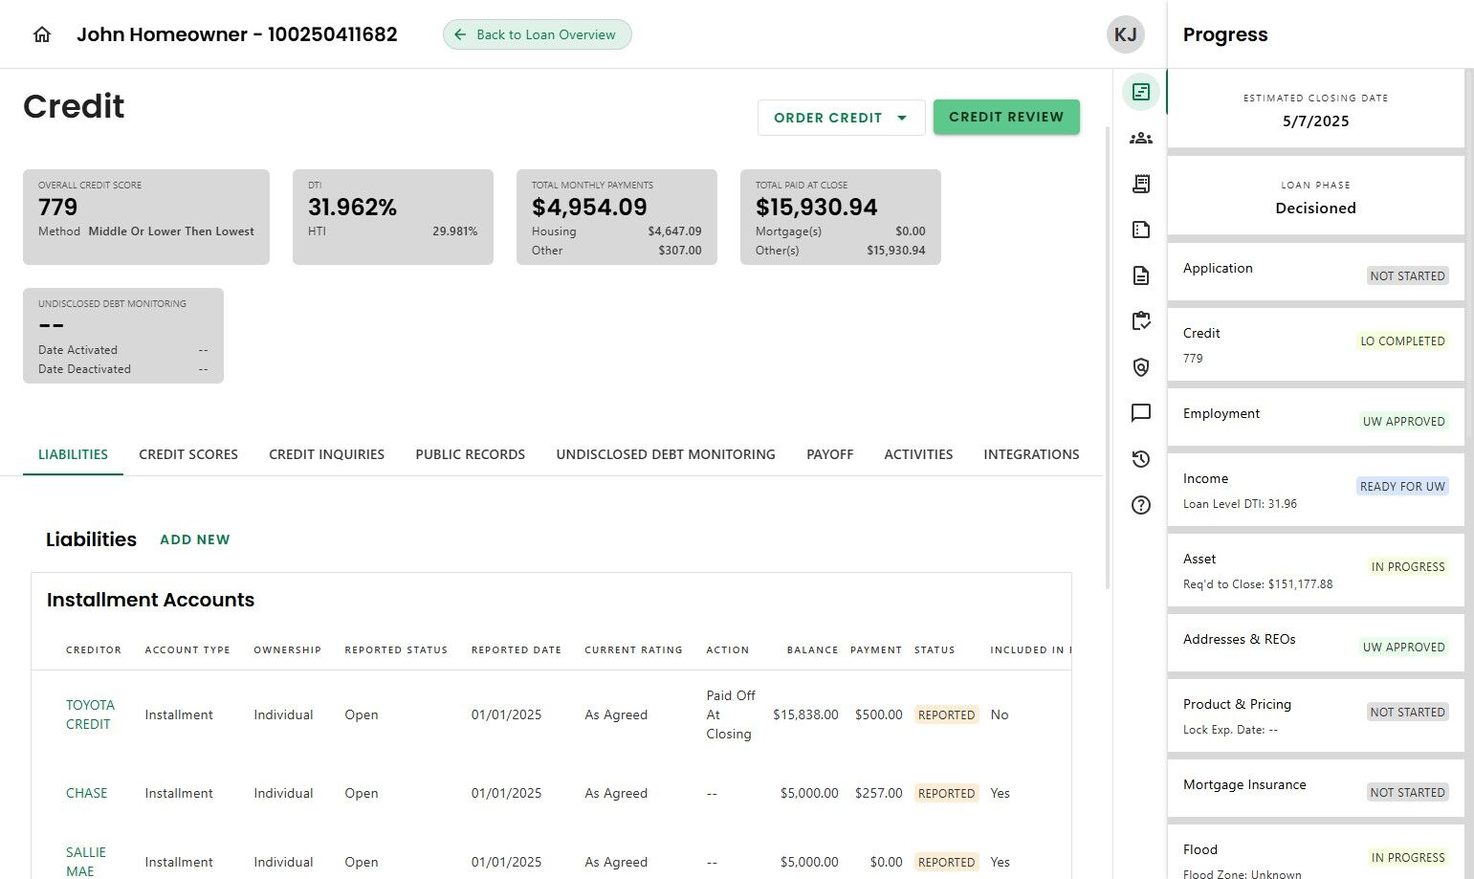This screenshot has height=879, width=1474.
Task: Open the help question mark icon
Action: (x=1140, y=505)
